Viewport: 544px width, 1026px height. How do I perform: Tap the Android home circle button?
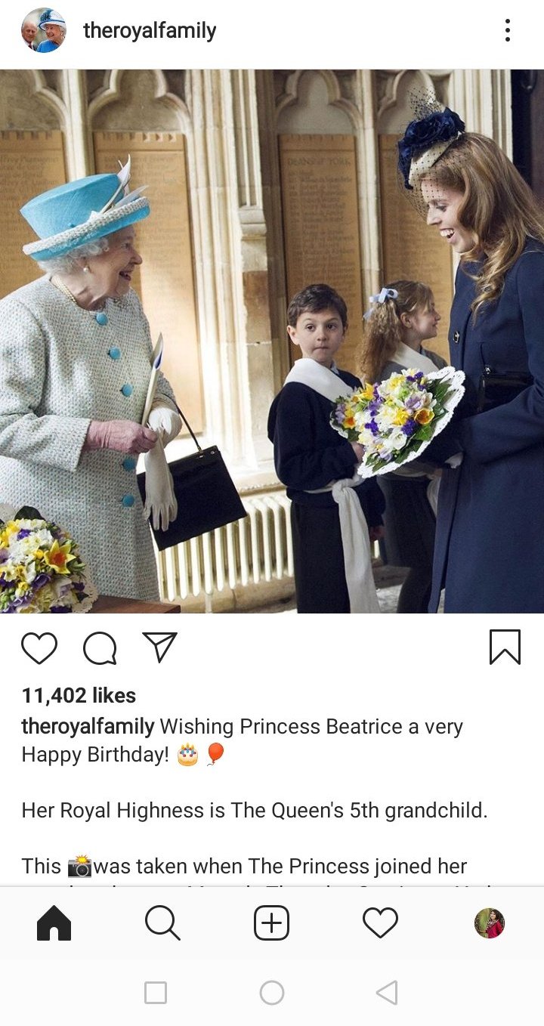[x=272, y=993]
